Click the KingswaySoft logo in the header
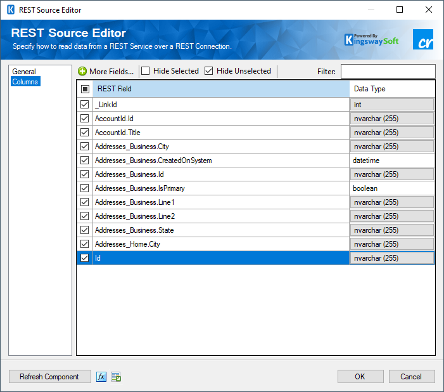The width and height of the screenshot is (444, 392). click(371, 39)
